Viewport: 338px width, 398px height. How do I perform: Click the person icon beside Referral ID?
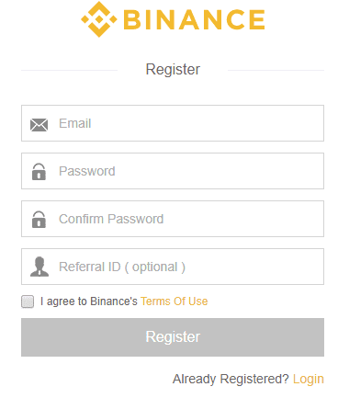pos(39,267)
